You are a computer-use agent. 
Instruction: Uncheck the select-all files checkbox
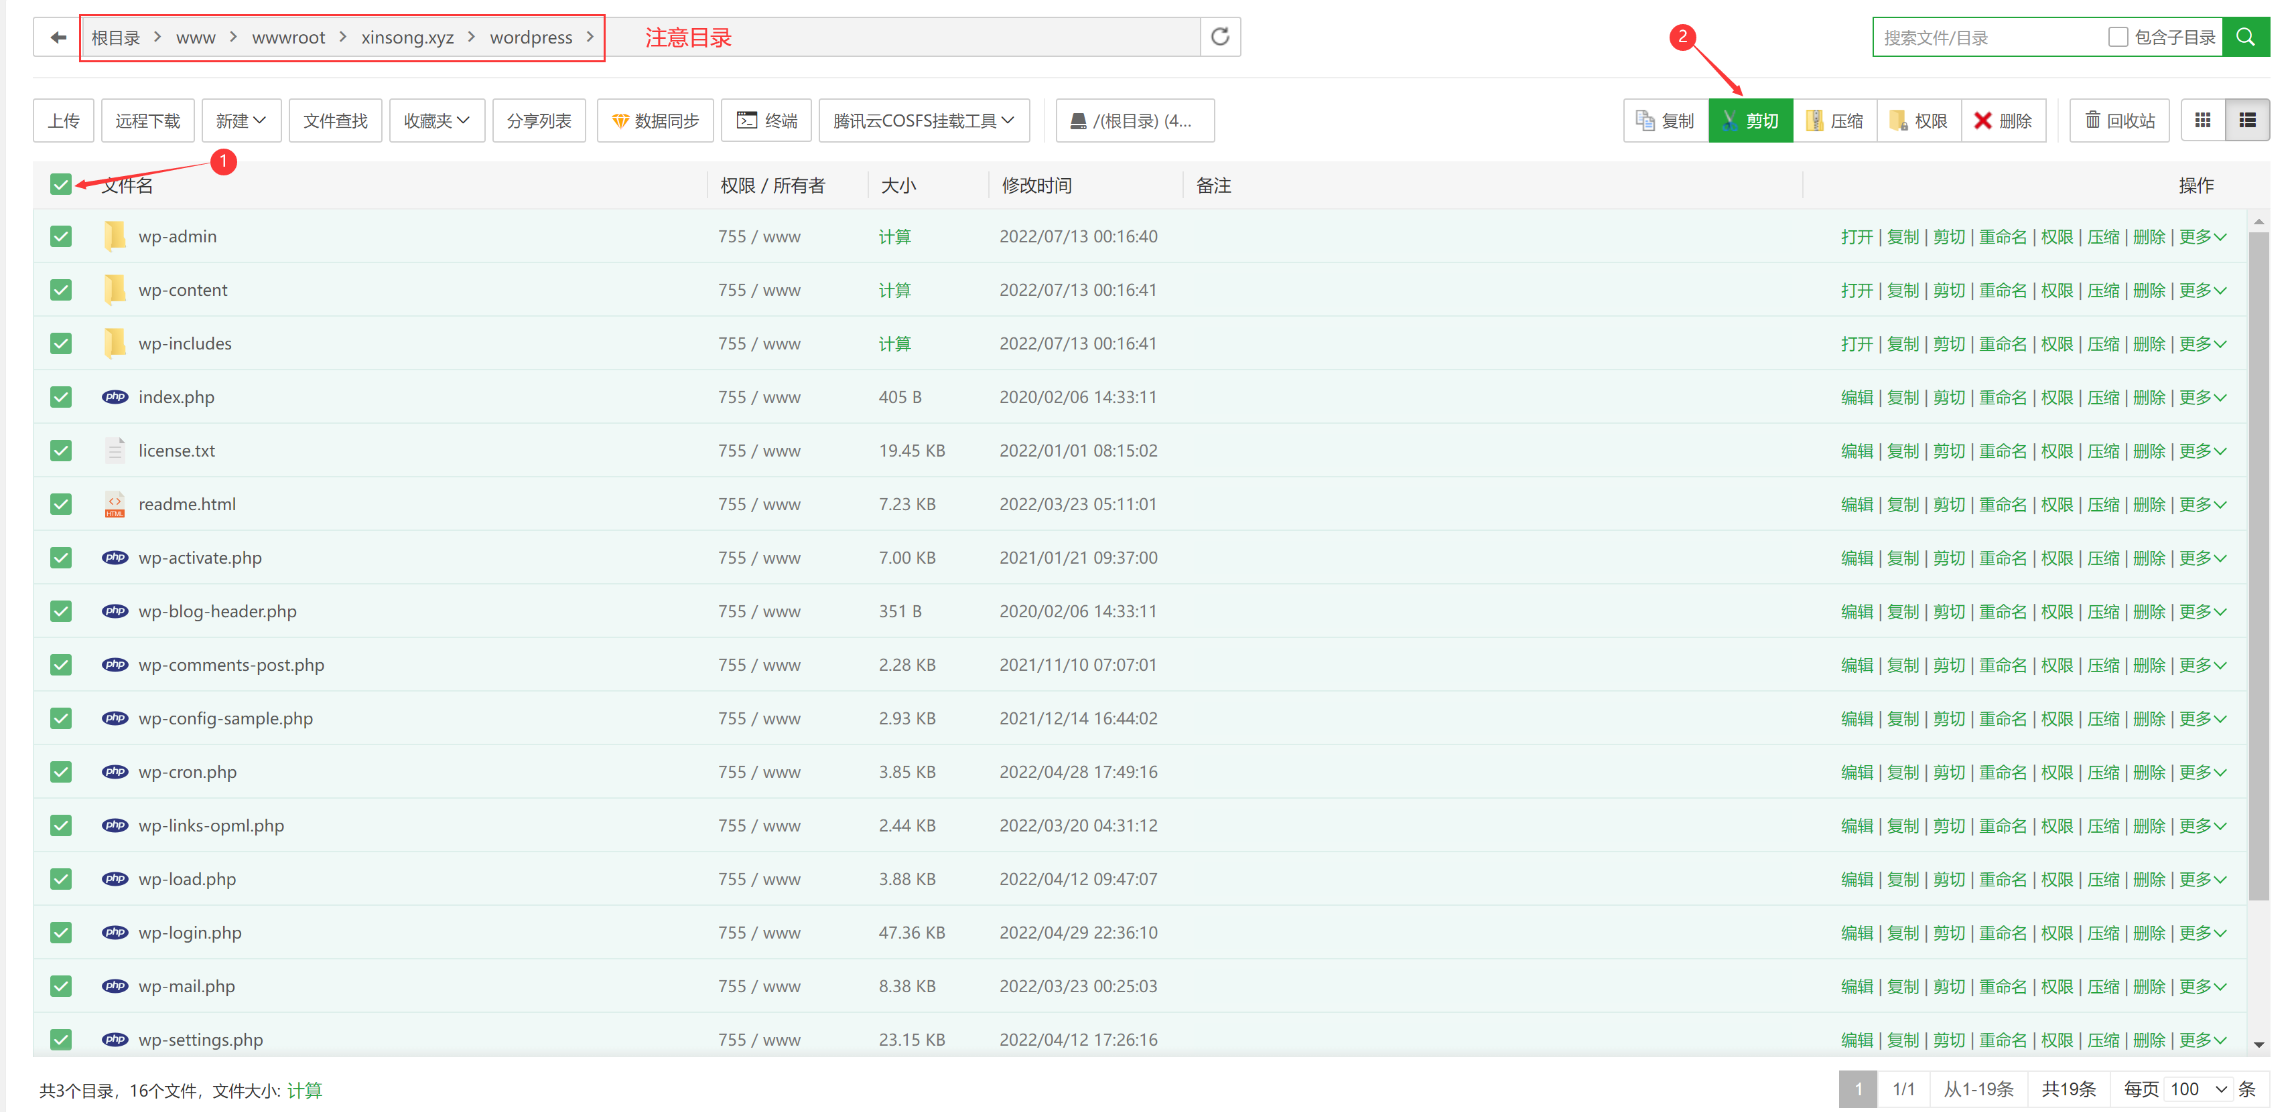(x=60, y=185)
